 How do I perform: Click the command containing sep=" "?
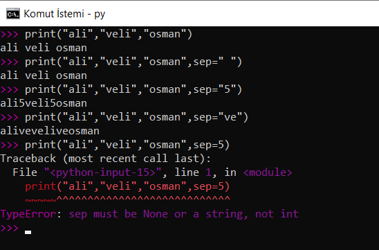133,62
